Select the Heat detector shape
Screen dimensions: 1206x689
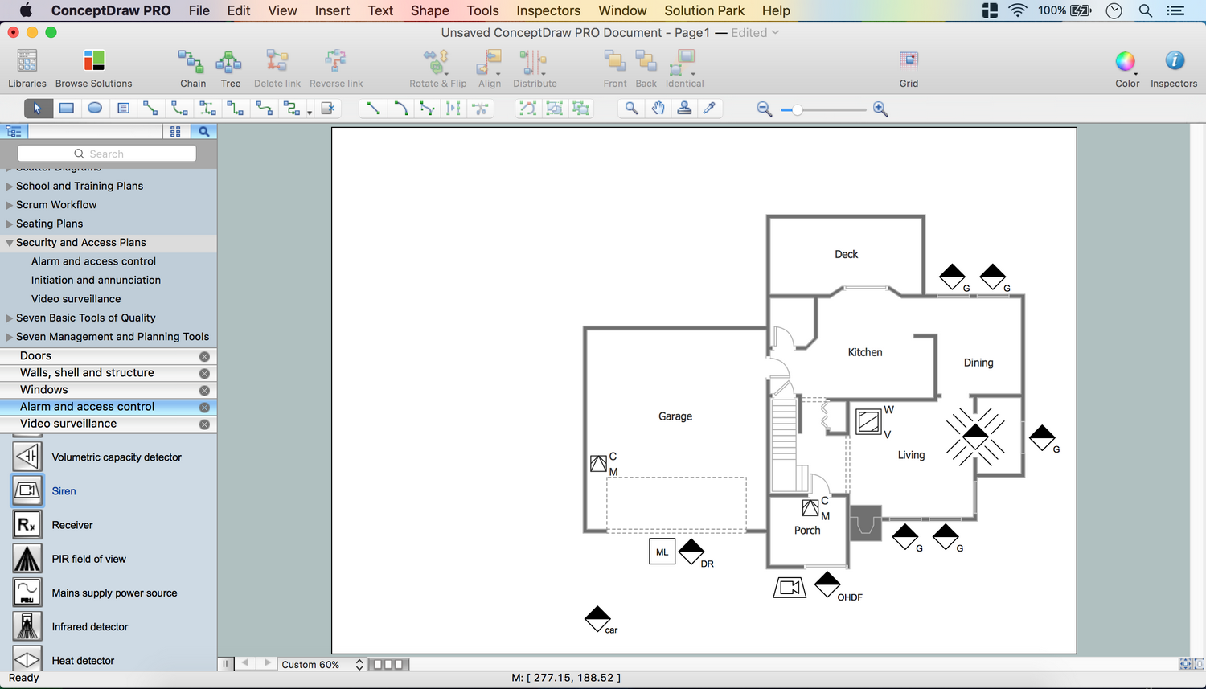click(x=27, y=659)
